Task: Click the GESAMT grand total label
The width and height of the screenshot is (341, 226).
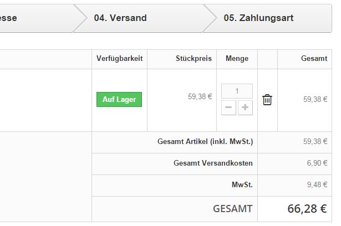Action: point(232,209)
